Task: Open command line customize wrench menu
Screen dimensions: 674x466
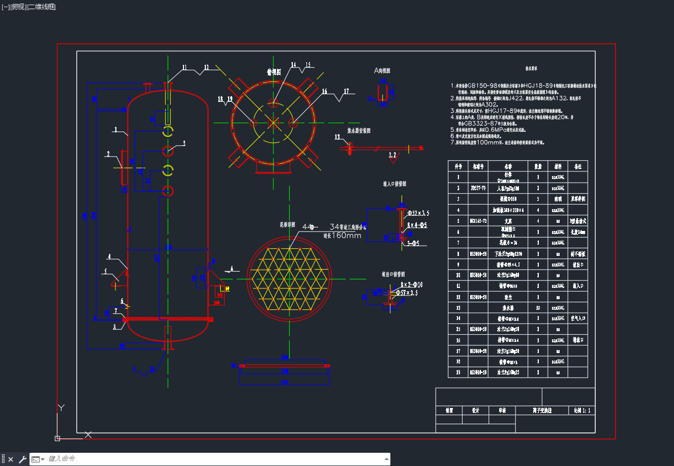Action: (x=22, y=459)
